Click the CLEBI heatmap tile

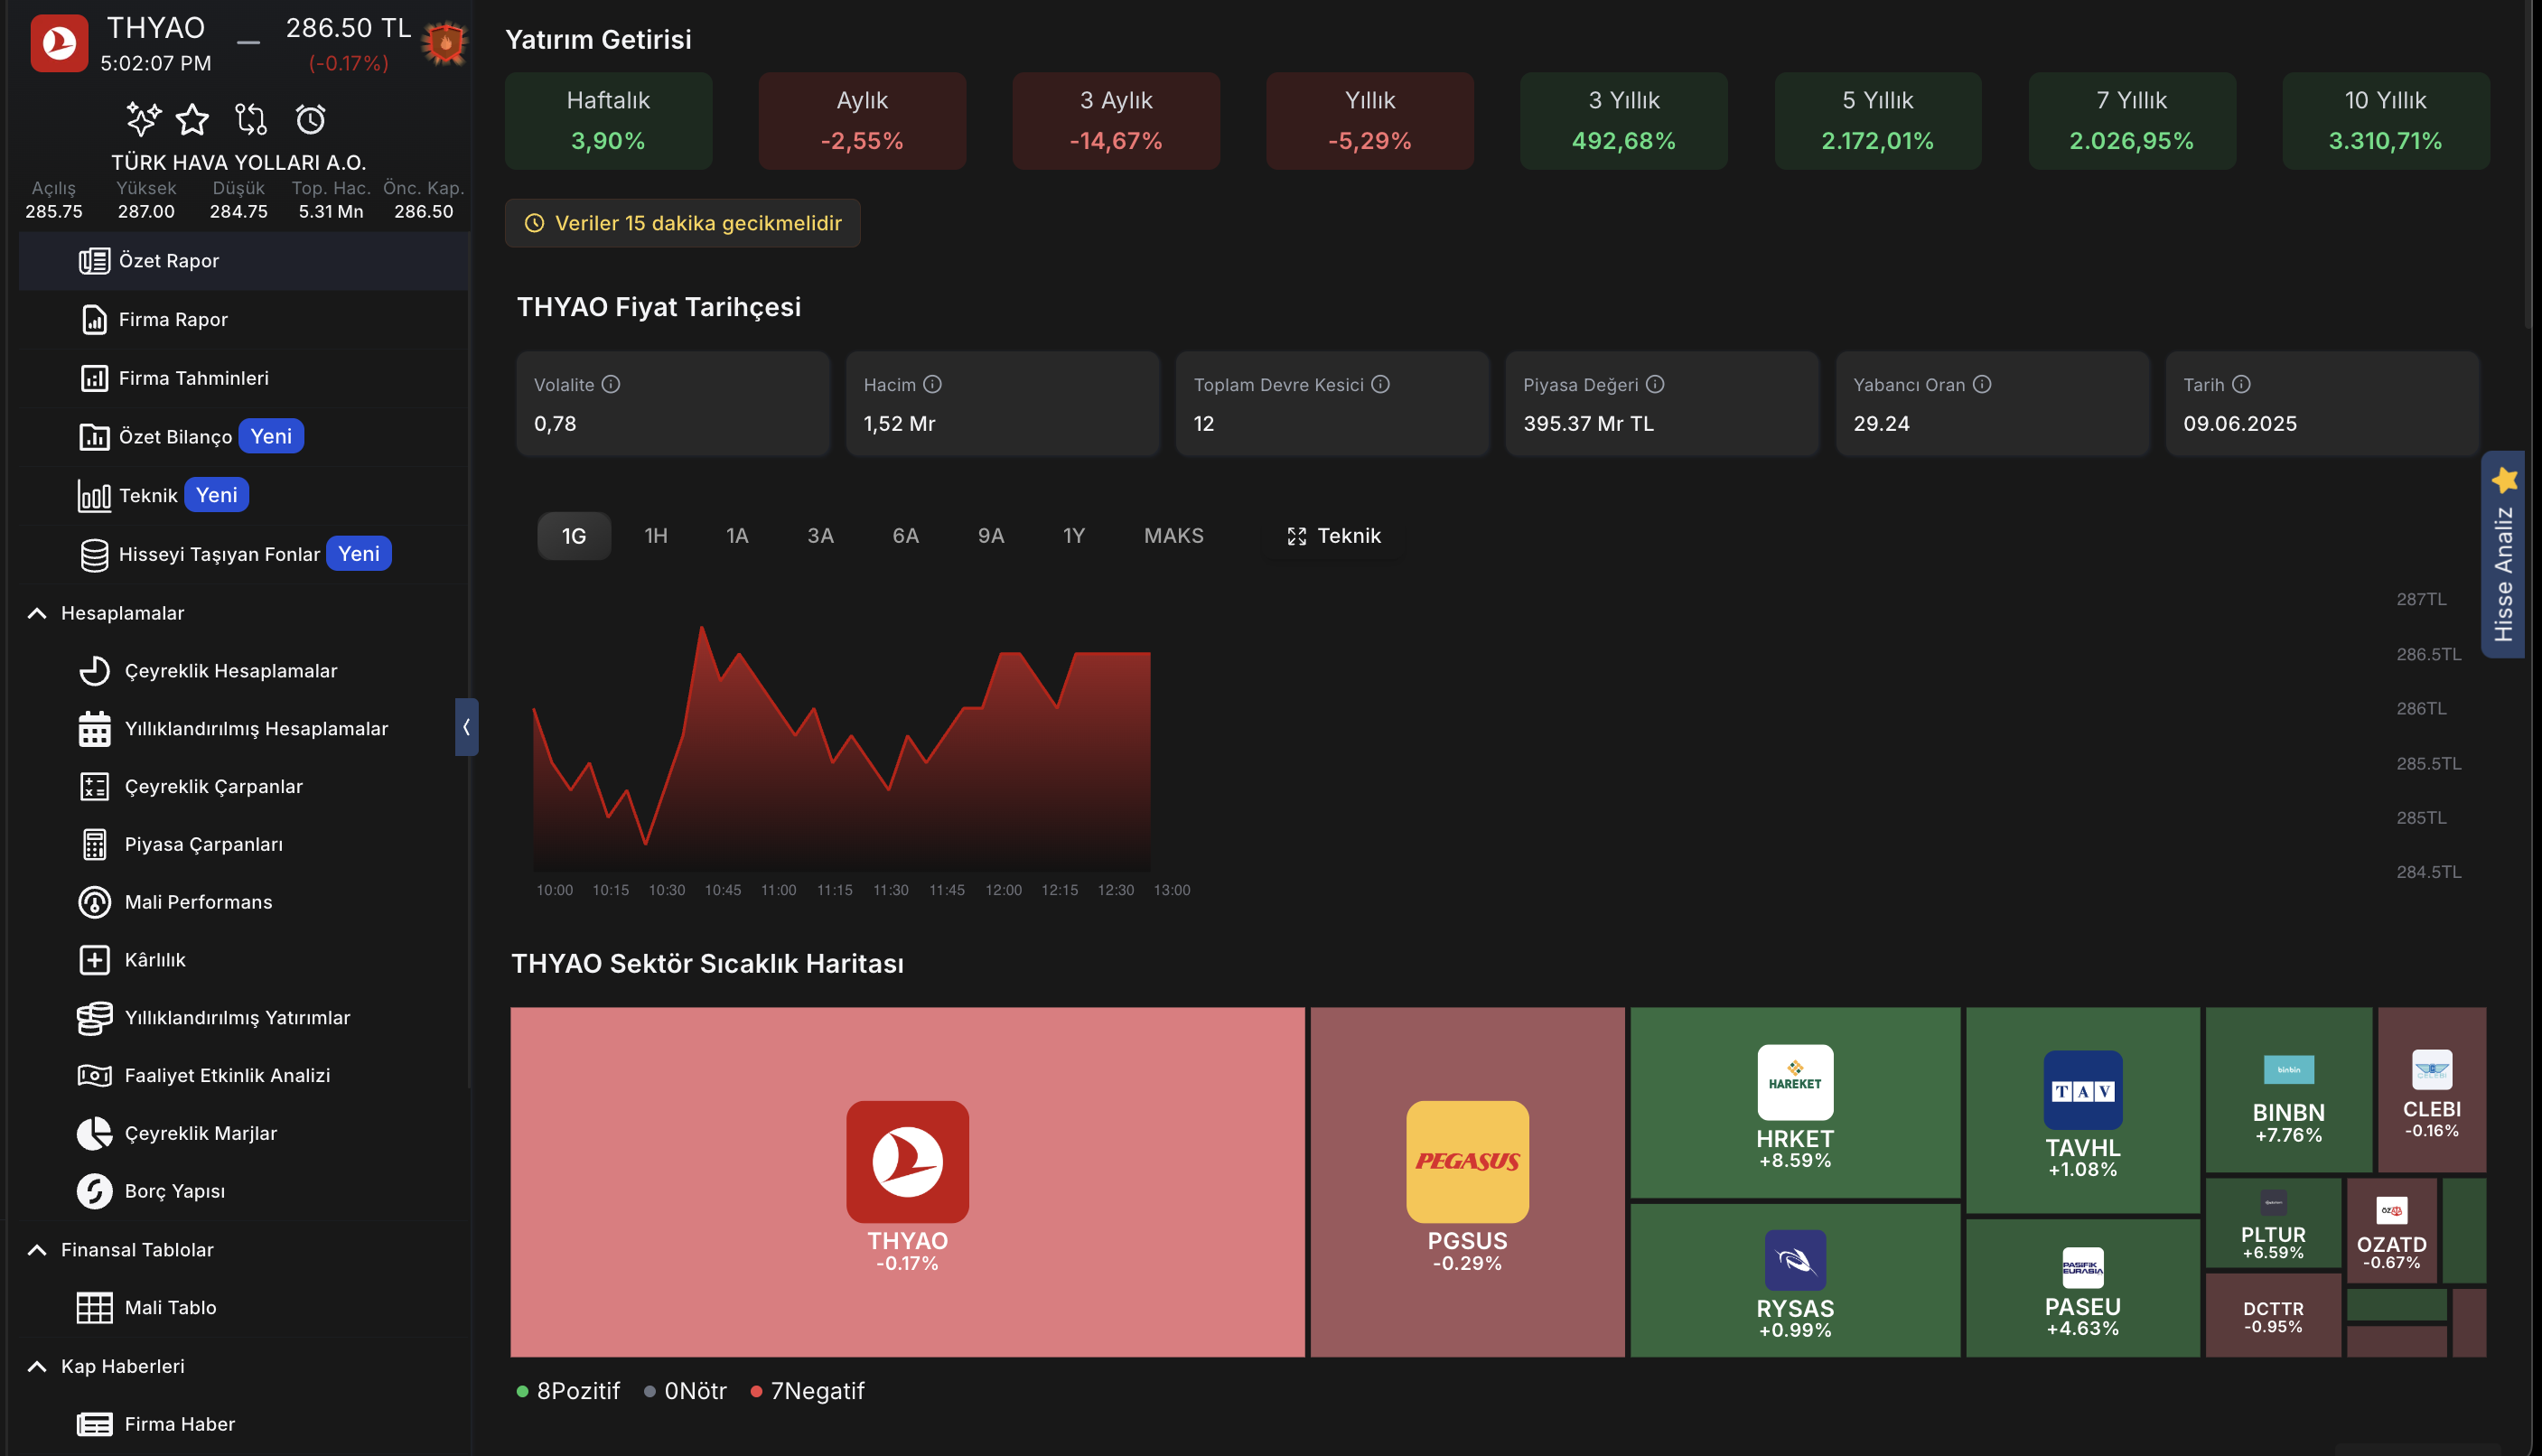pos(2432,1090)
